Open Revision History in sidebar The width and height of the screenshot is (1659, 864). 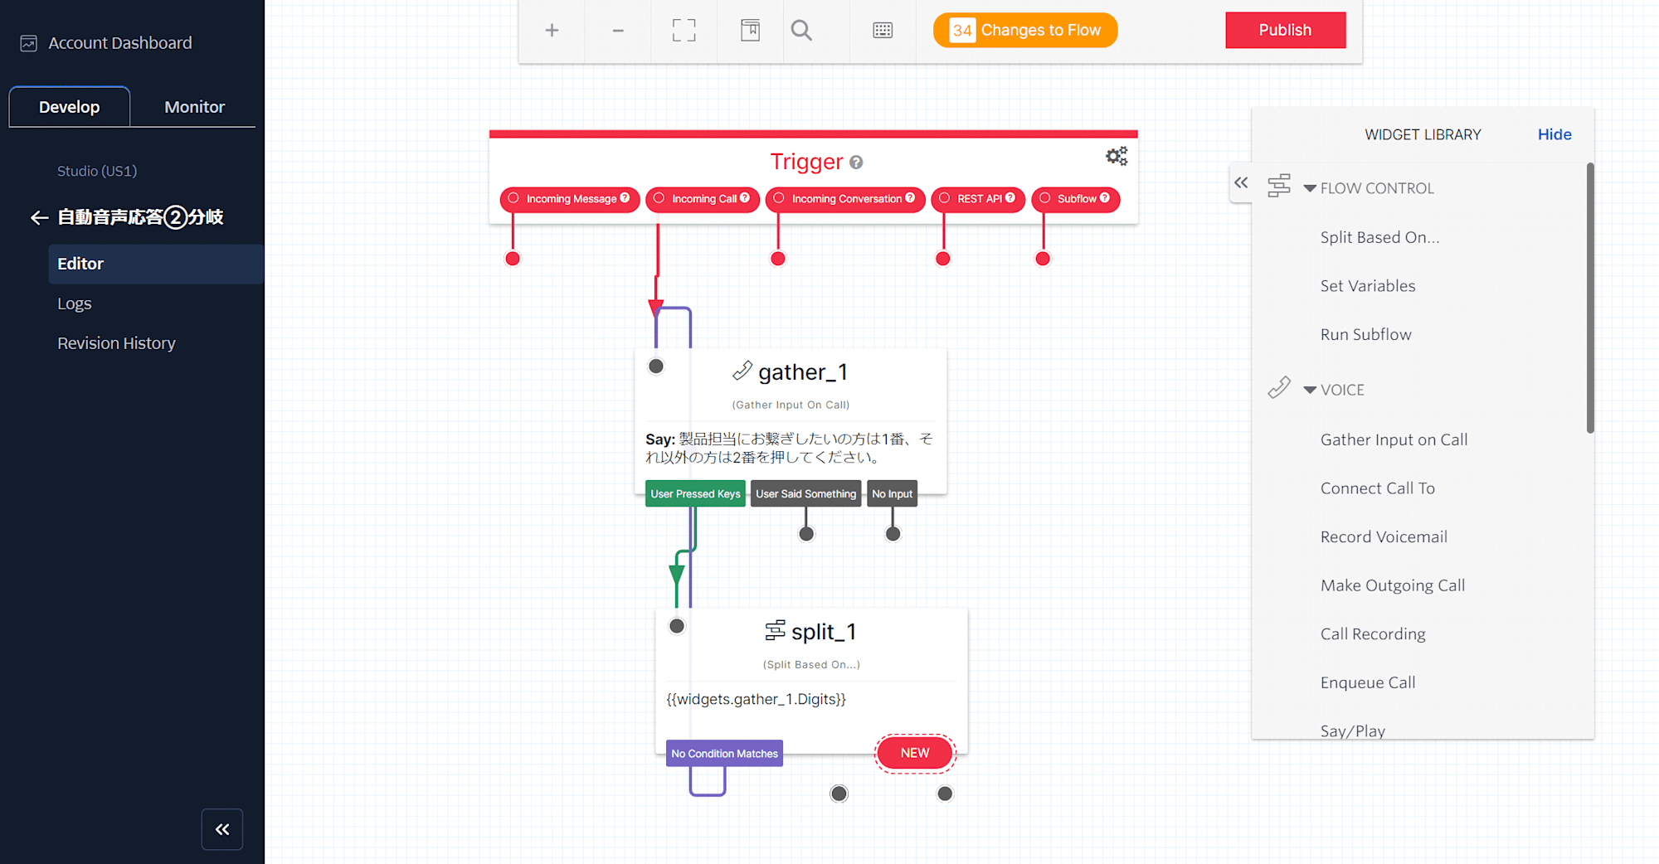pyautogui.click(x=116, y=343)
